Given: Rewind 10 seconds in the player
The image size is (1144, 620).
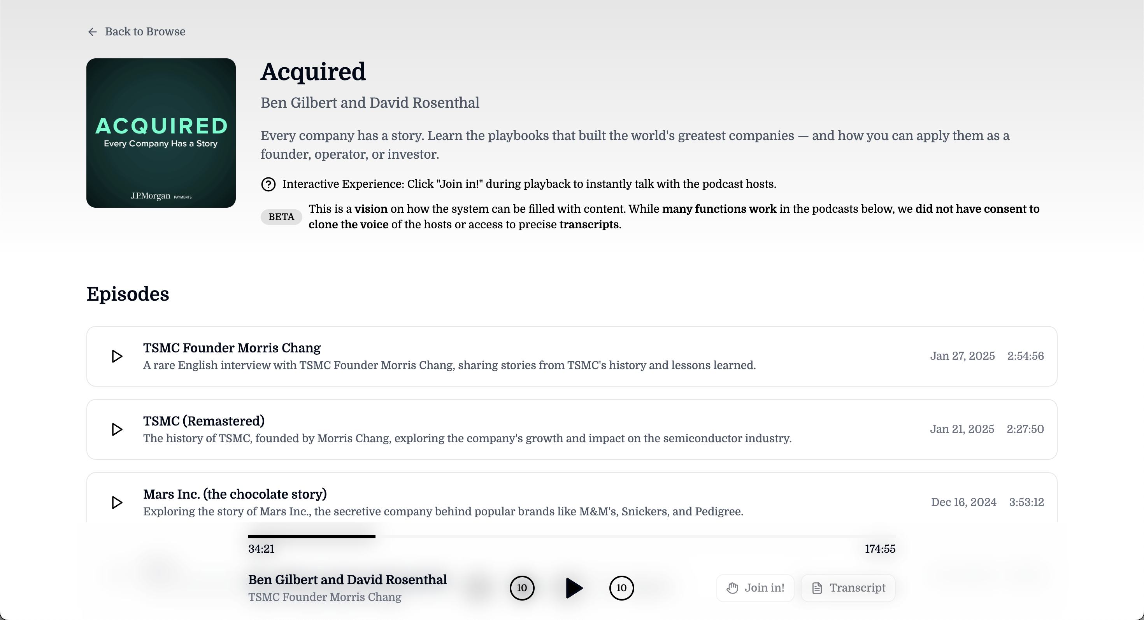Looking at the screenshot, I should tap(522, 588).
